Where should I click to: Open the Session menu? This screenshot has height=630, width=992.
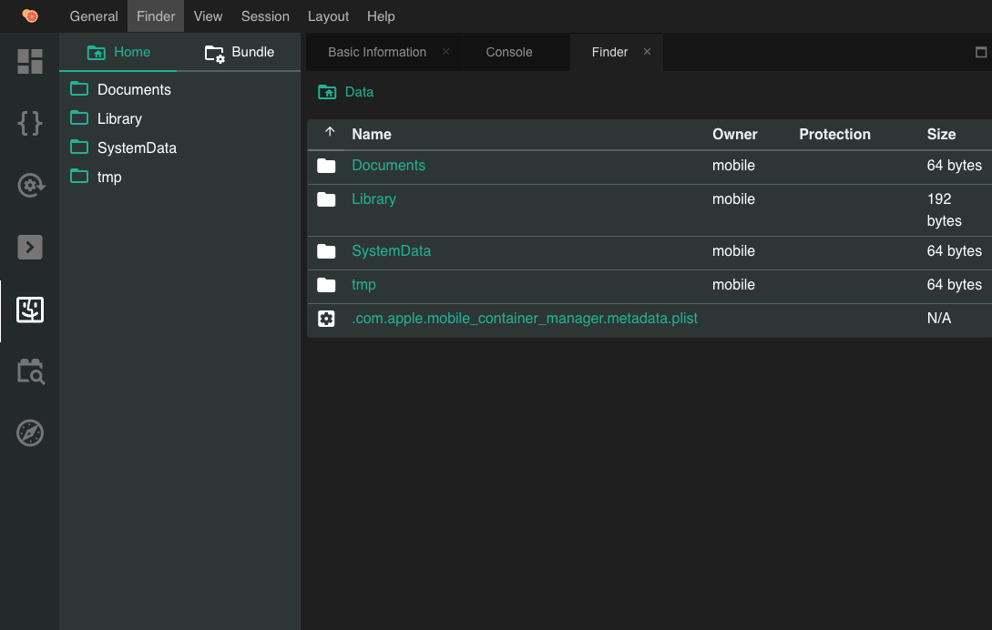click(x=265, y=16)
